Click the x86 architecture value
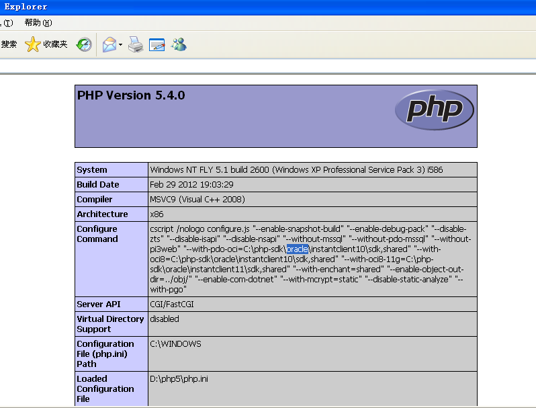 (157, 214)
